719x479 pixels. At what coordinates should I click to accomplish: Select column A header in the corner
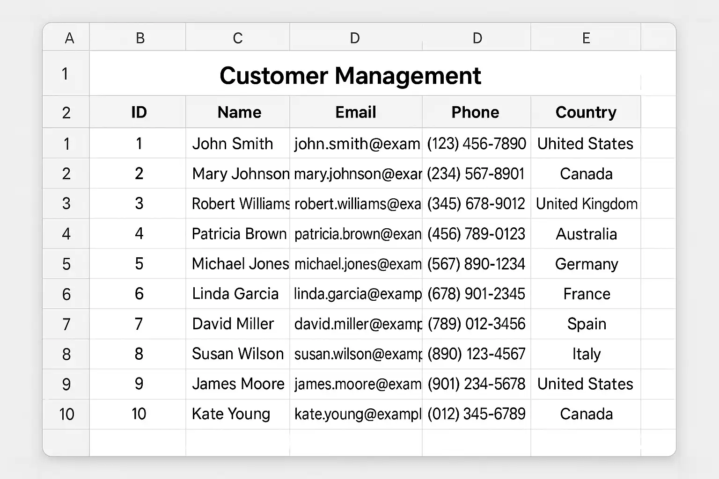click(69, 38)
